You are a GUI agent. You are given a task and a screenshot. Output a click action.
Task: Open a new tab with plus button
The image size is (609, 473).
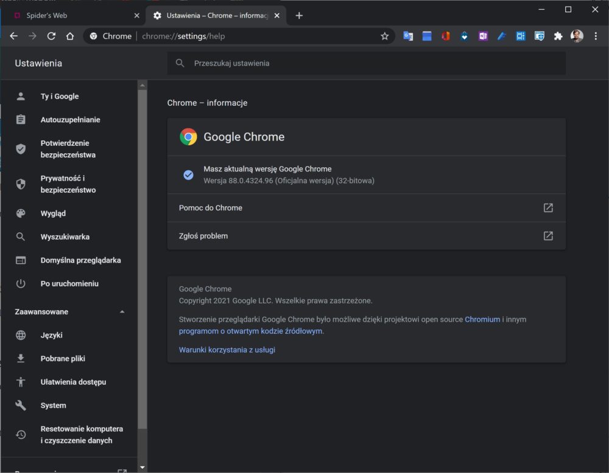point(299,16)
